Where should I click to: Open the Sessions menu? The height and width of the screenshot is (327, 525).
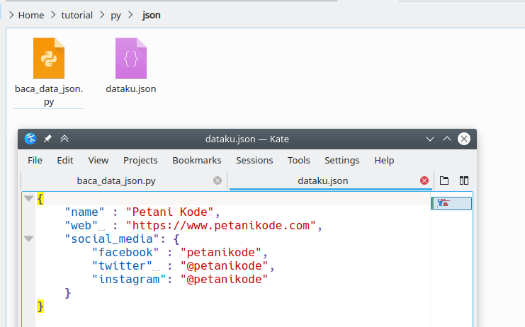point(254,161)
